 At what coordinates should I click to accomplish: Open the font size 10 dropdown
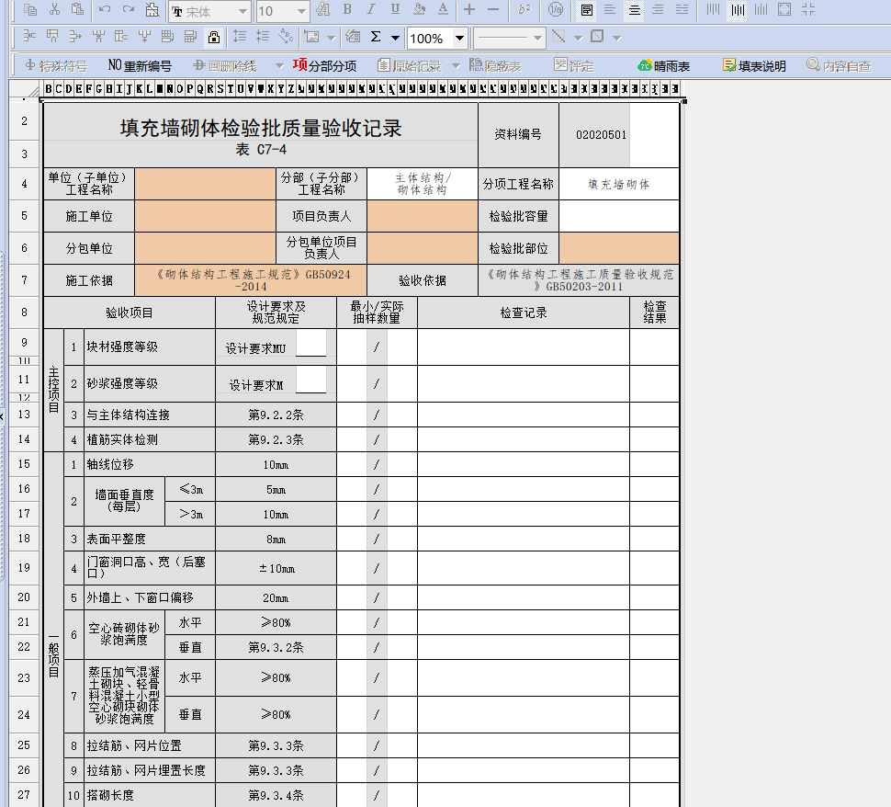(301, 11)
